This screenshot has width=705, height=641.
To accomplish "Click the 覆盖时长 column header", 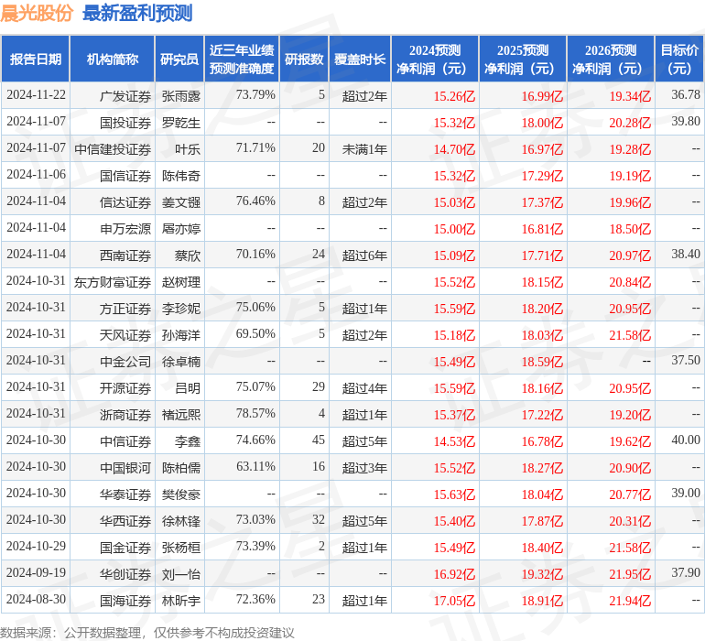I will click(359, 59).
